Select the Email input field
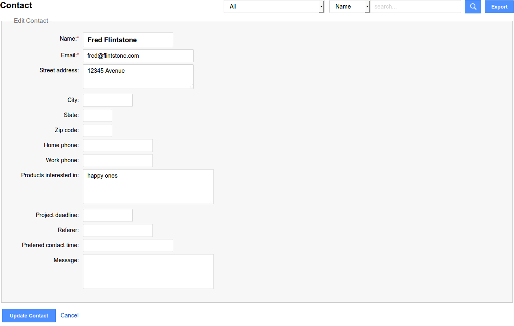This screenshot has height=326, width=514. (138, 56)
